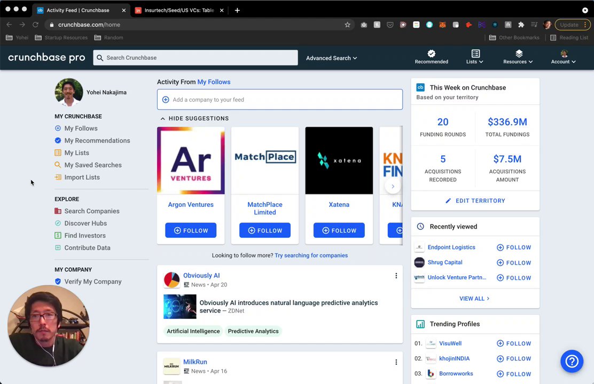Open the MilkRun profile link
Screen dimensions: 594x384
(195, 362)
